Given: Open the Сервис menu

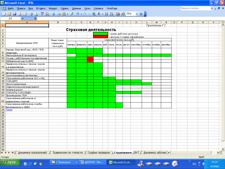Looking at the screenshot, I should 65,8.
